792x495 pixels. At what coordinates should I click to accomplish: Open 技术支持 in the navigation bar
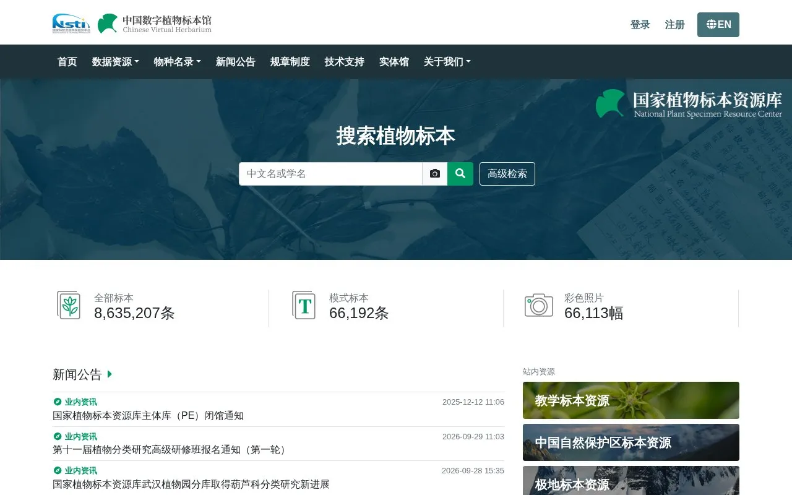pyautogui.click(x=345, y=62)
